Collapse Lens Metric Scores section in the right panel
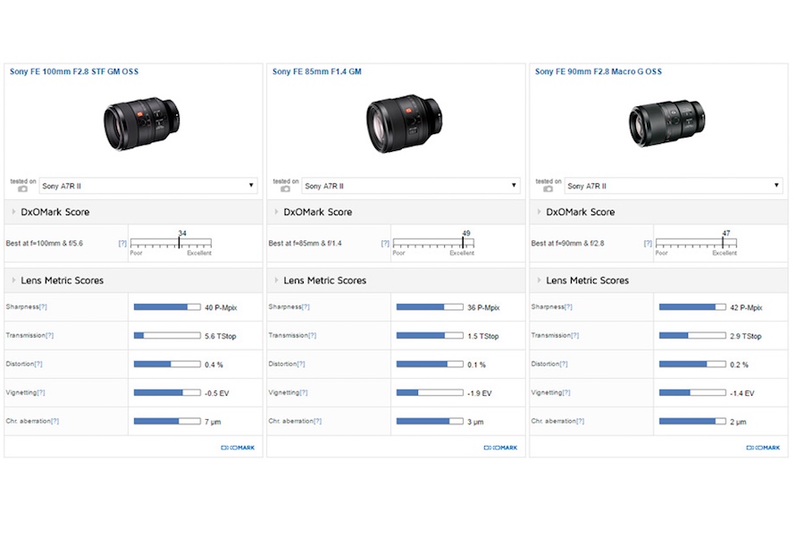The height and width of the screenshot is (536, 804). pyautogui.click(x=539, y=281)
